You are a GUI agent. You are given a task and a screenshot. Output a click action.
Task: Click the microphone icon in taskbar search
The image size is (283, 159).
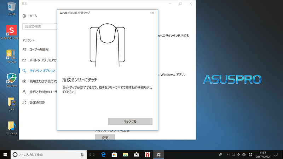(x=82, y=155)
